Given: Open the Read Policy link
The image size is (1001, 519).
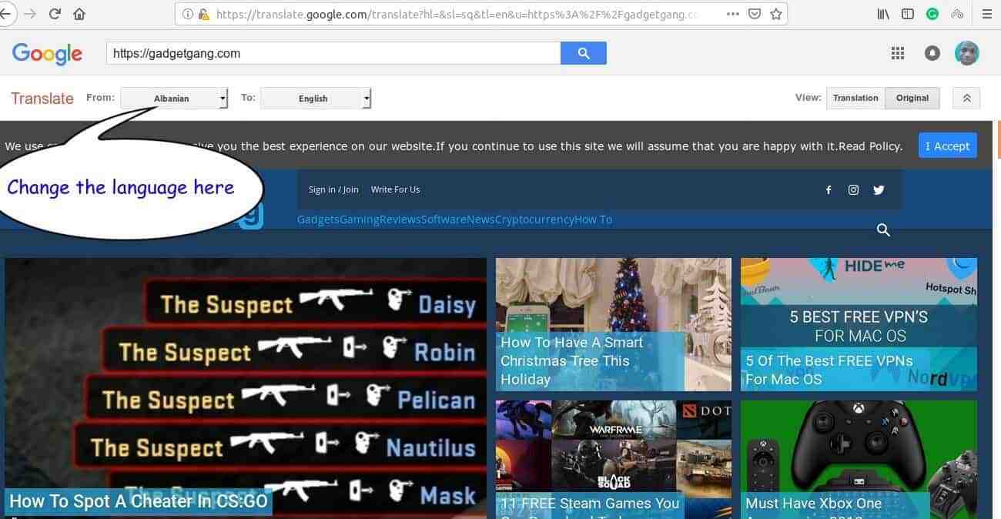Looking at the screenshot, I should [870, 146].
